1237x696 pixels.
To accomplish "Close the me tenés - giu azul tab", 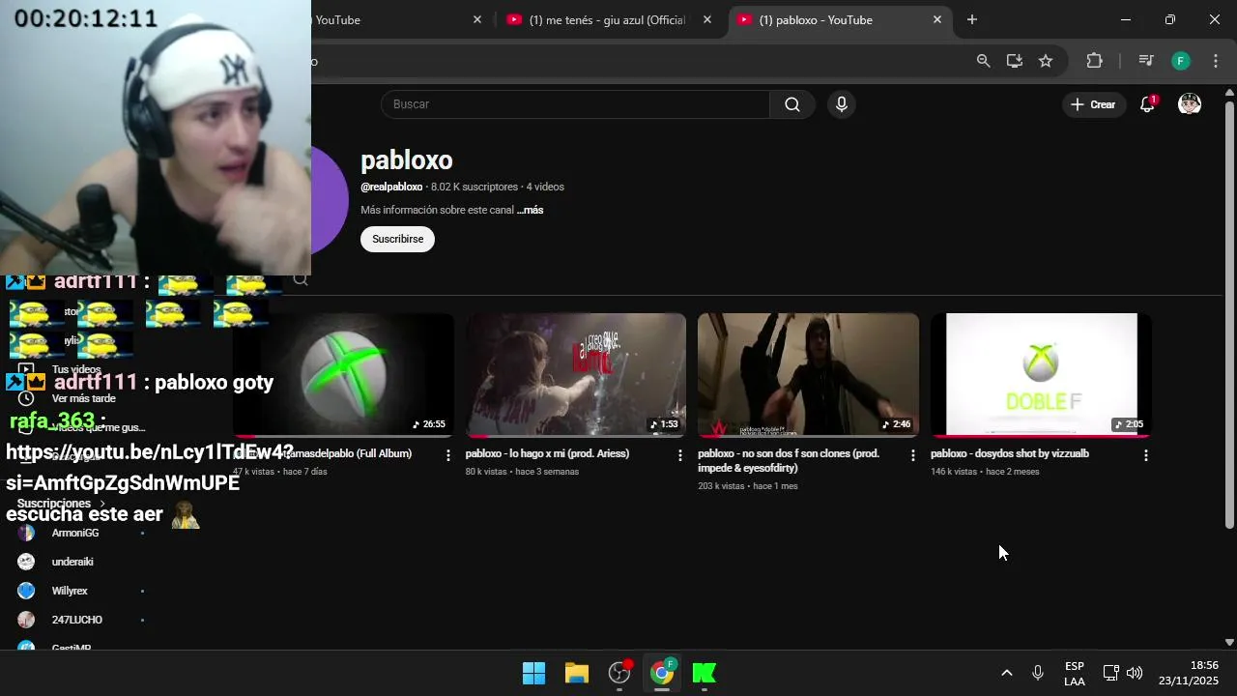I will [x=707, y=19].
